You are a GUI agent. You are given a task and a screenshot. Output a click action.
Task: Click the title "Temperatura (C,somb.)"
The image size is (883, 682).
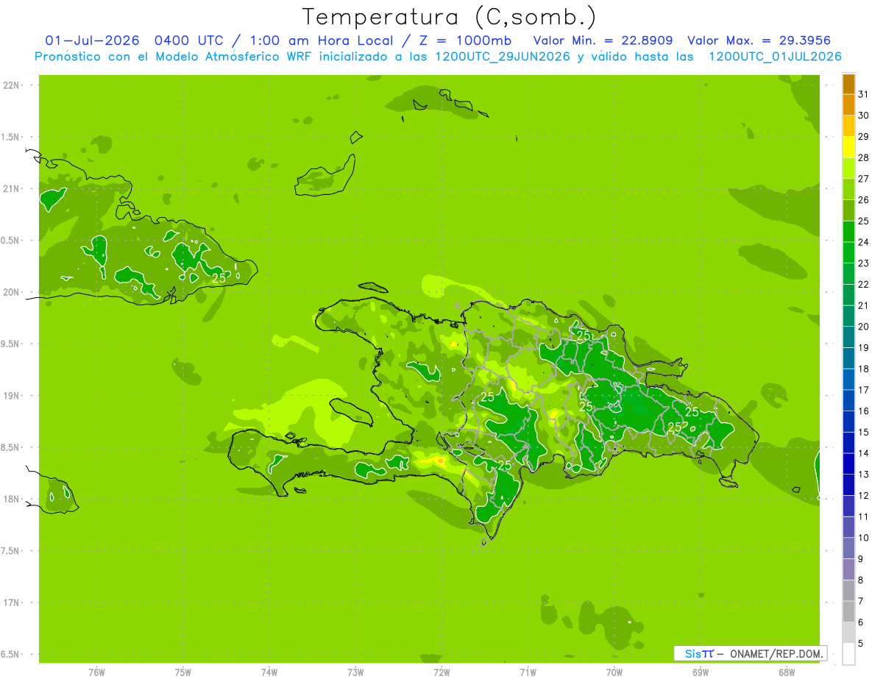click(450, 17)
